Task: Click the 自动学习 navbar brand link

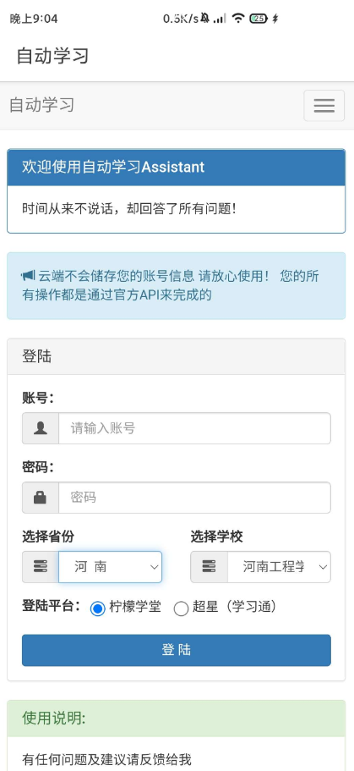Action: (41, 105)
